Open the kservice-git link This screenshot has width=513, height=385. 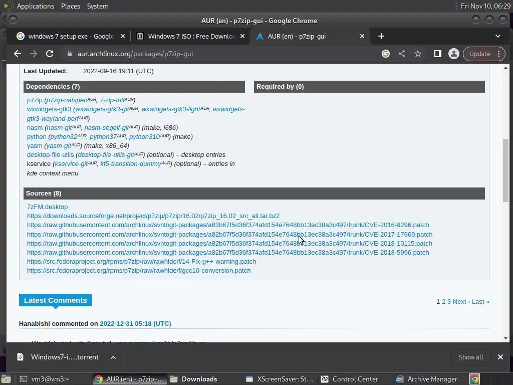click(71, 164)
